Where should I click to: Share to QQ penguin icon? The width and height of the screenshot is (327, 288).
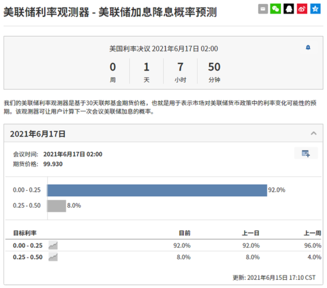(x=289, y=9)
